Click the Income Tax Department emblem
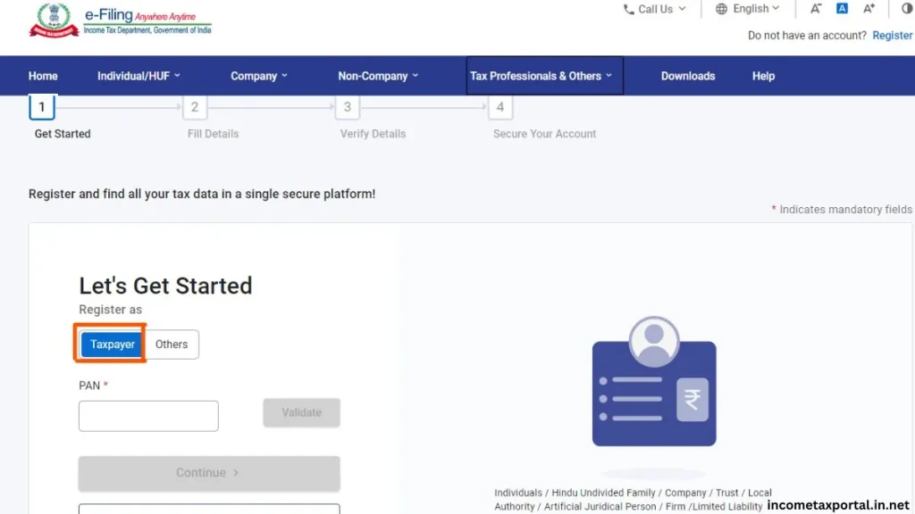915x514 pixels. [53, 20]
